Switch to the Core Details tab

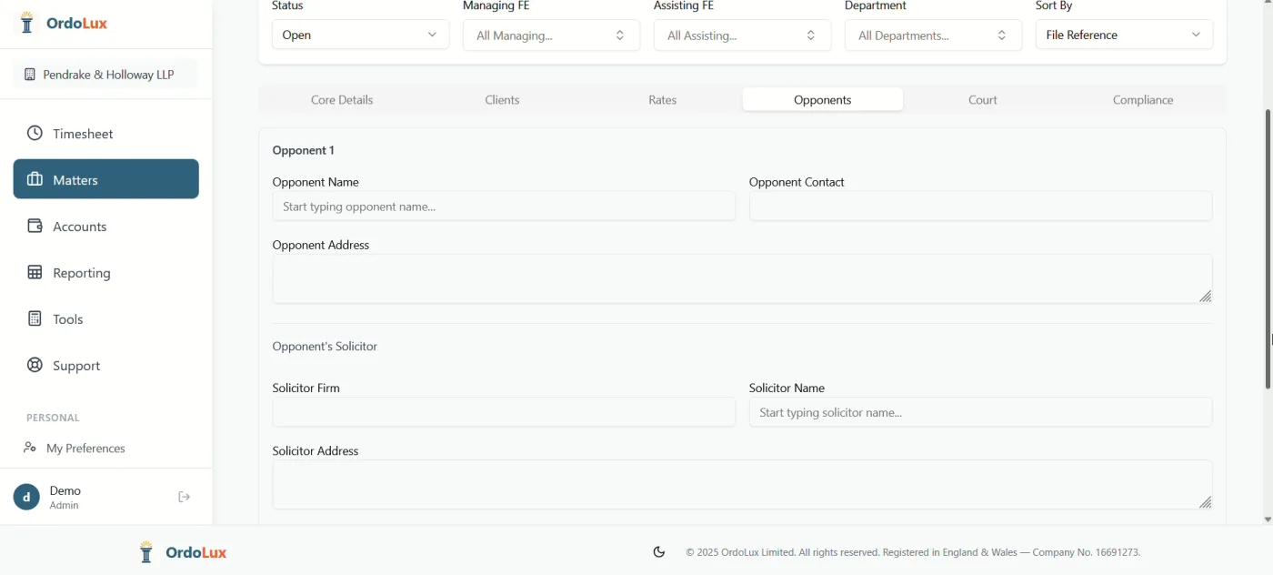point(342,100)
